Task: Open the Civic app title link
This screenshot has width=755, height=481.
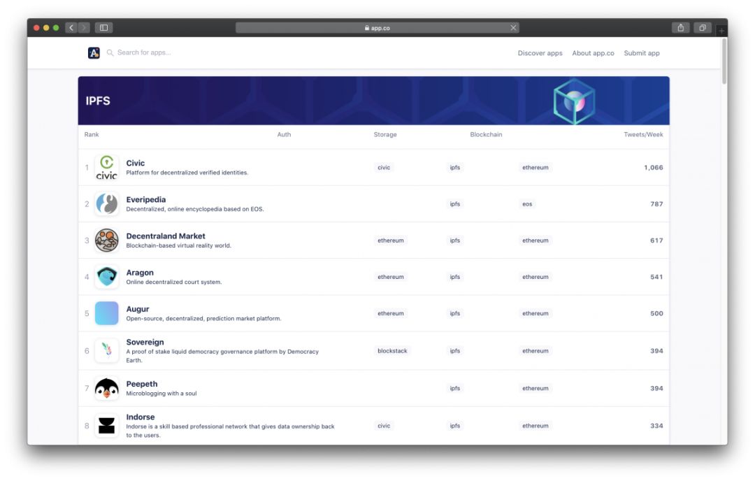Action: (x=136, y=163)
